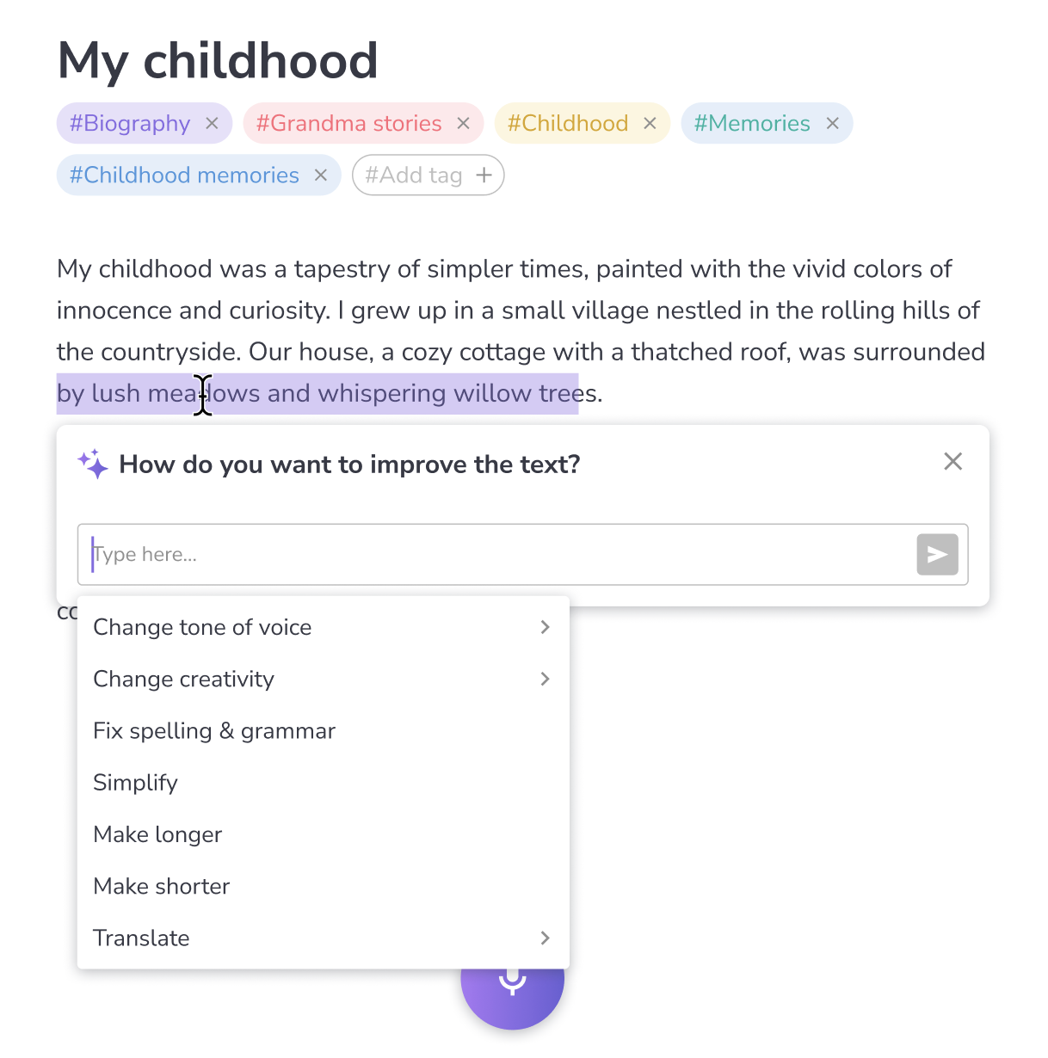Click the send arrow icon
Screen dimensions: 1048x1058
(x=937, y=555)
